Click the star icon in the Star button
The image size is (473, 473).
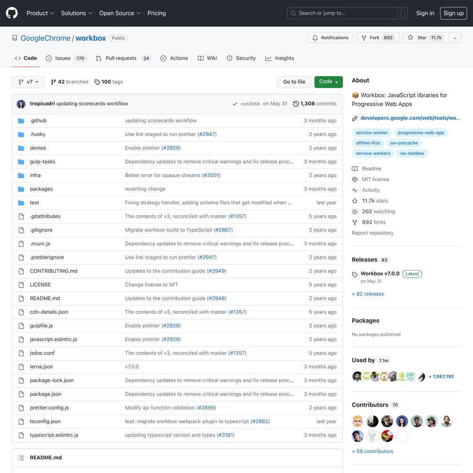tap(410, 37)
